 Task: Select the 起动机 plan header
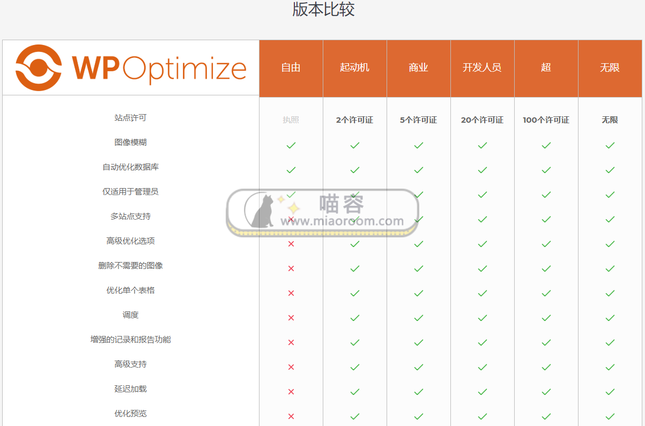tap(355, 68)
